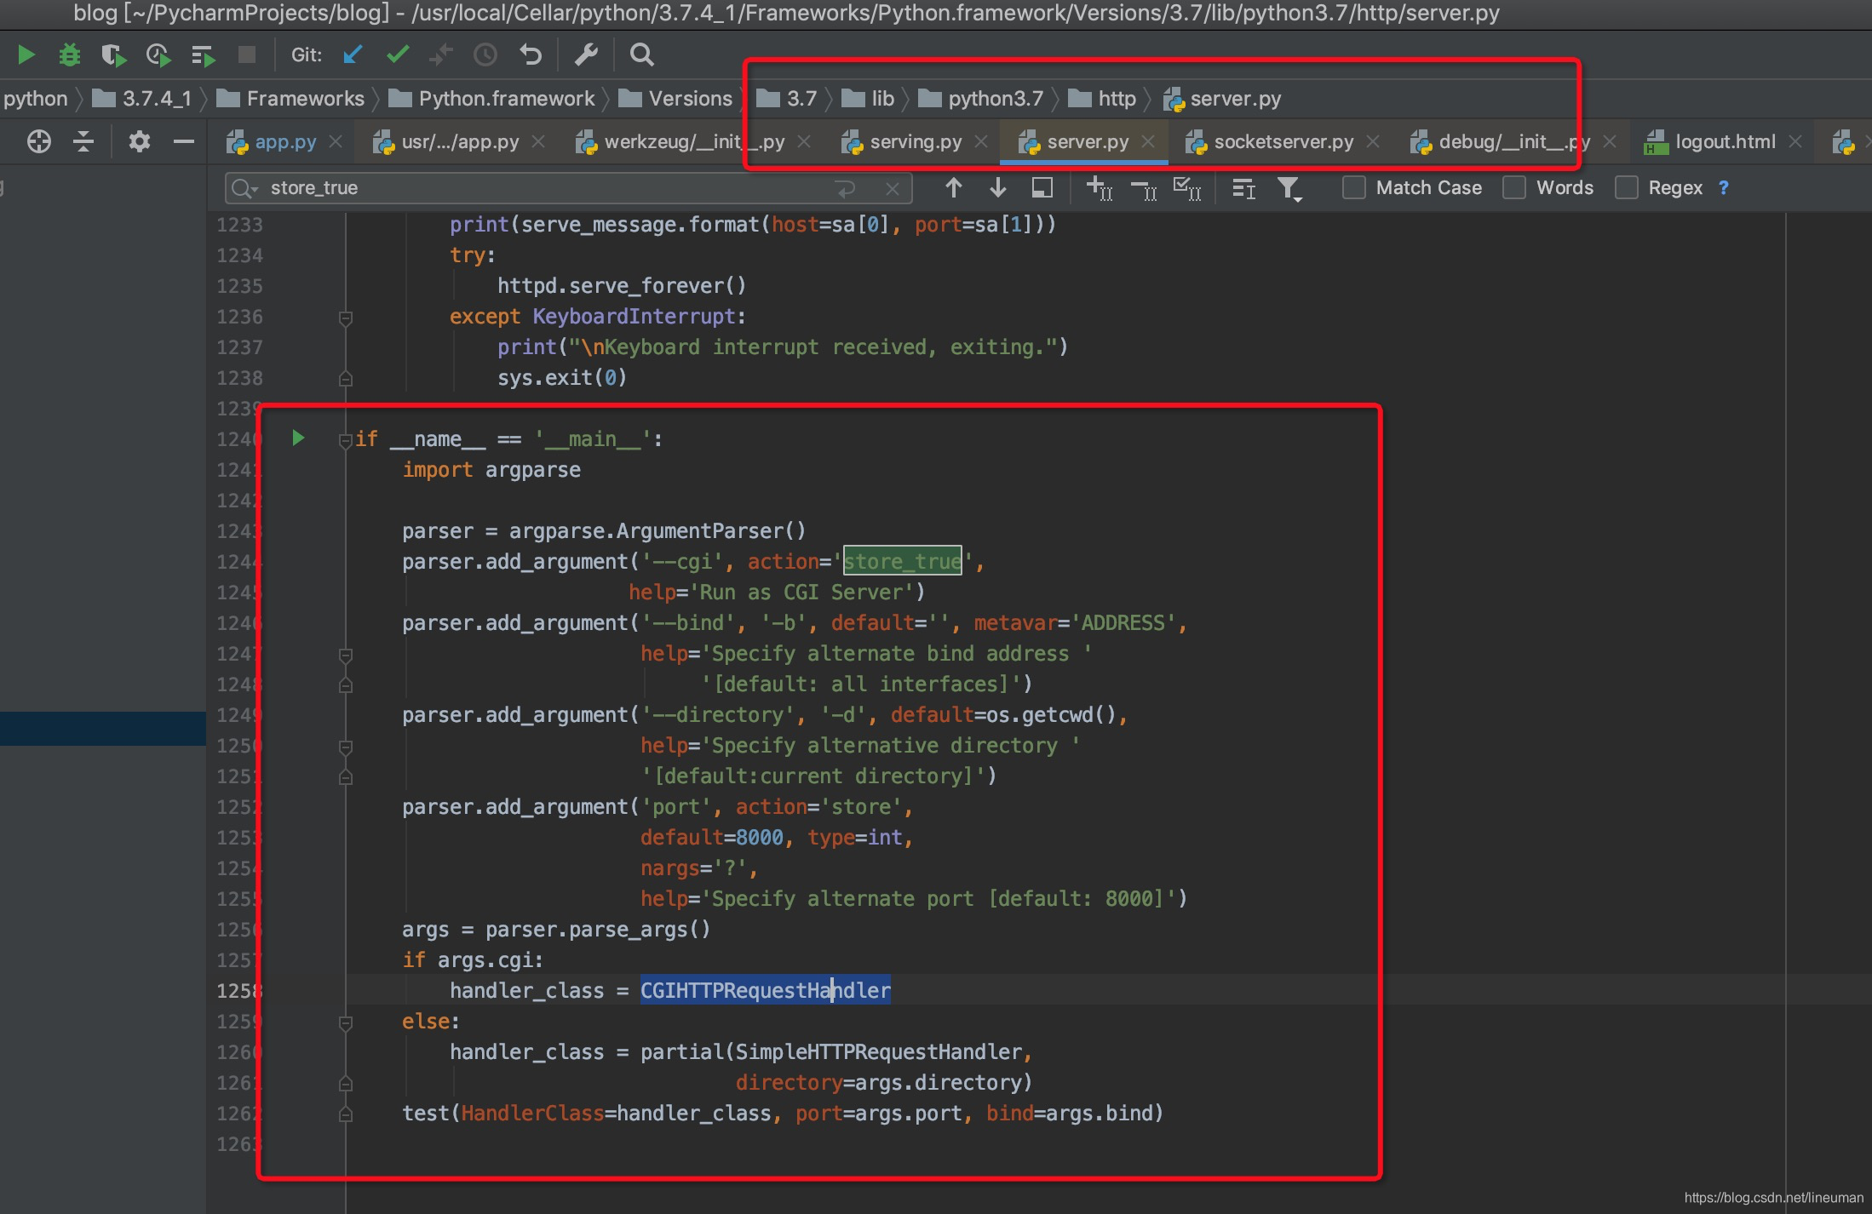Click the http breadcrumb folder
The height and width of the screenshot is (1214, 1872).
point(1102,99)
